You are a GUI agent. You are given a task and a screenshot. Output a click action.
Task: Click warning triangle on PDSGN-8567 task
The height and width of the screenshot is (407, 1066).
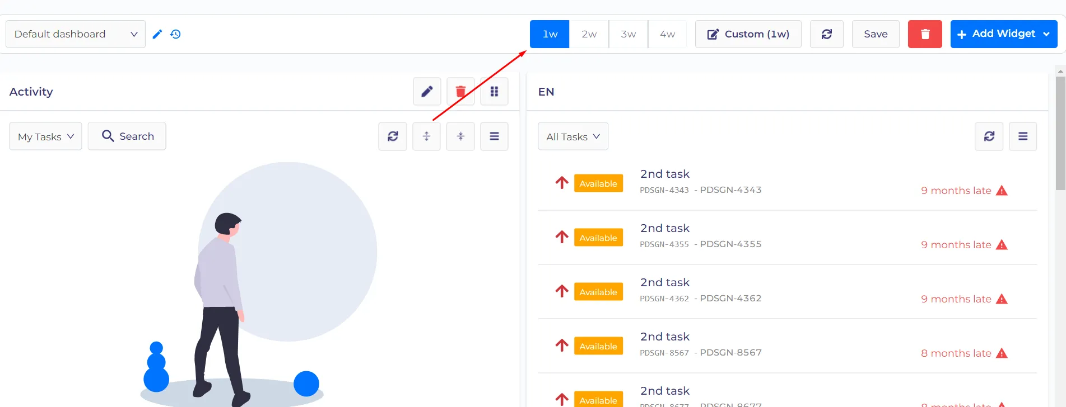[x=1002, y=353]
